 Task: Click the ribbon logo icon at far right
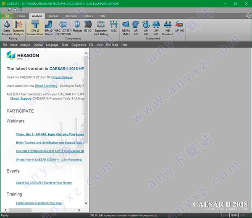pos(249,16)
